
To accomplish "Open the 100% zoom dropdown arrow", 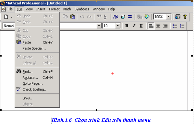I will point(168,16).
